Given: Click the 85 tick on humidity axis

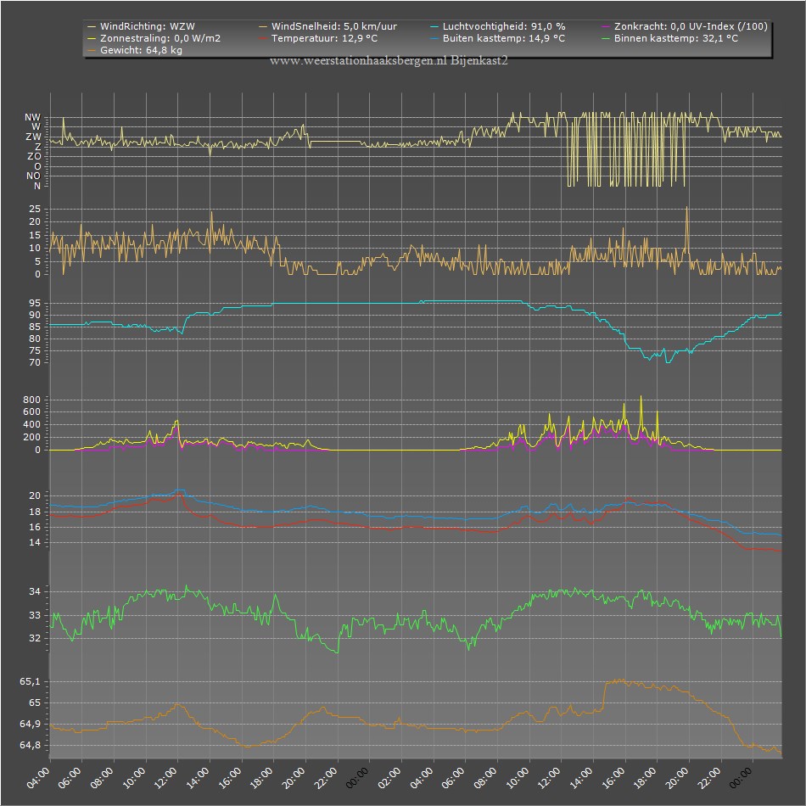Looking at the screenshot, I should point(35,327).
